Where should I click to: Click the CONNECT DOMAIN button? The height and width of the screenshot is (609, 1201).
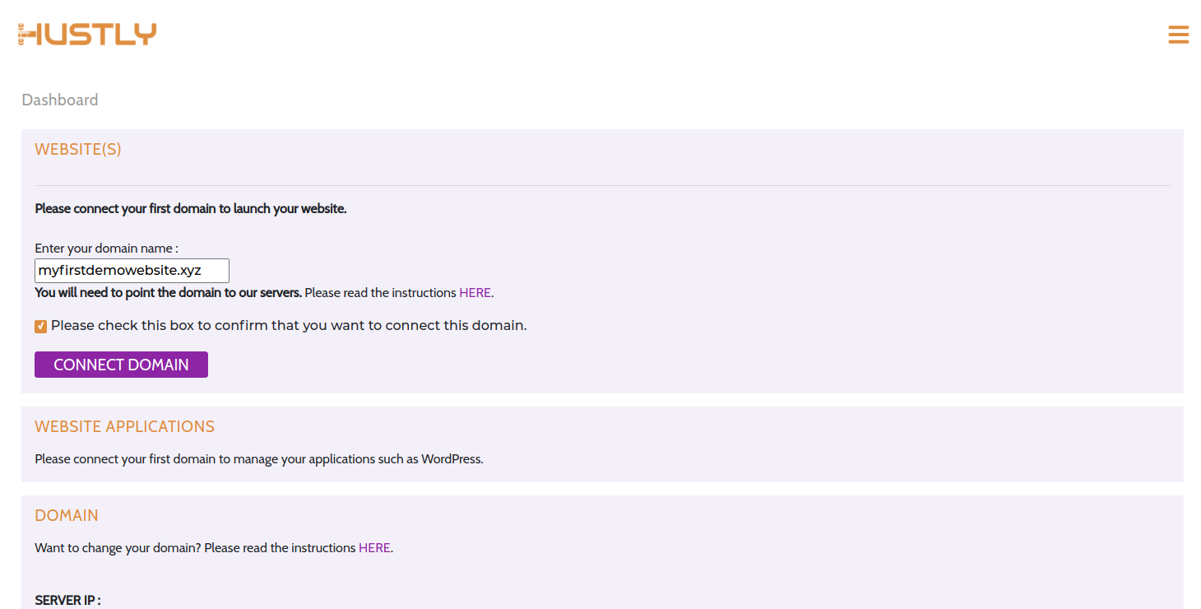pos(121,365)
